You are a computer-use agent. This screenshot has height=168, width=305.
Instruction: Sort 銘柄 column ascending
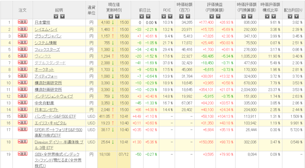(x=56, y=16)
